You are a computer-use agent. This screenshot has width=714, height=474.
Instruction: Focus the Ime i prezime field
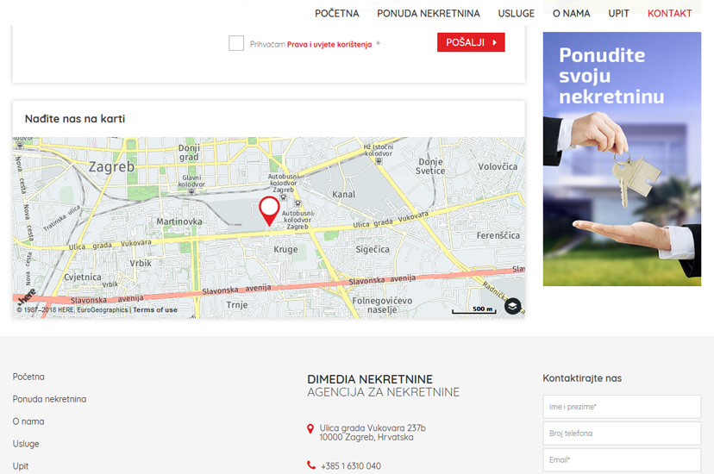pyautogui.click(x=622, y=407)
